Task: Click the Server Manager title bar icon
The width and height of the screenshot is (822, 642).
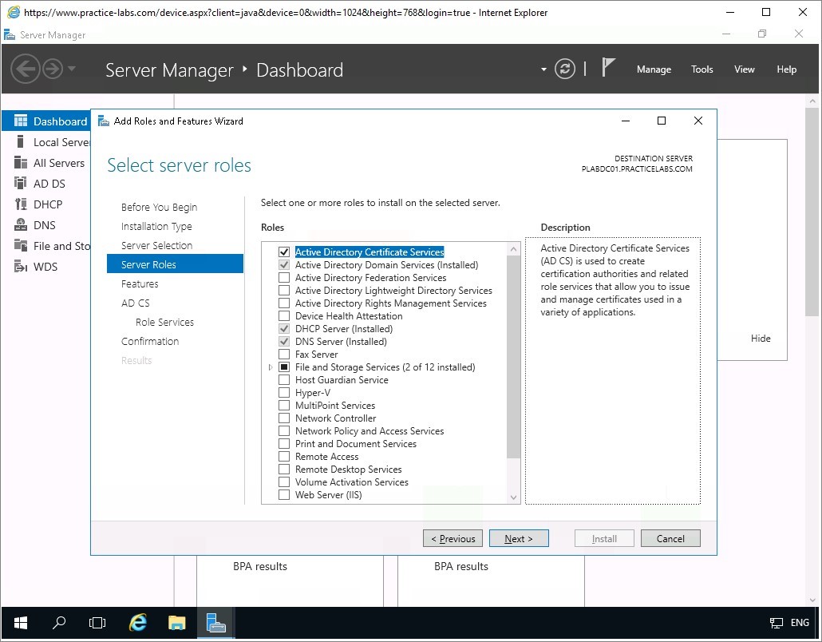Action: [x=9, y=34]
